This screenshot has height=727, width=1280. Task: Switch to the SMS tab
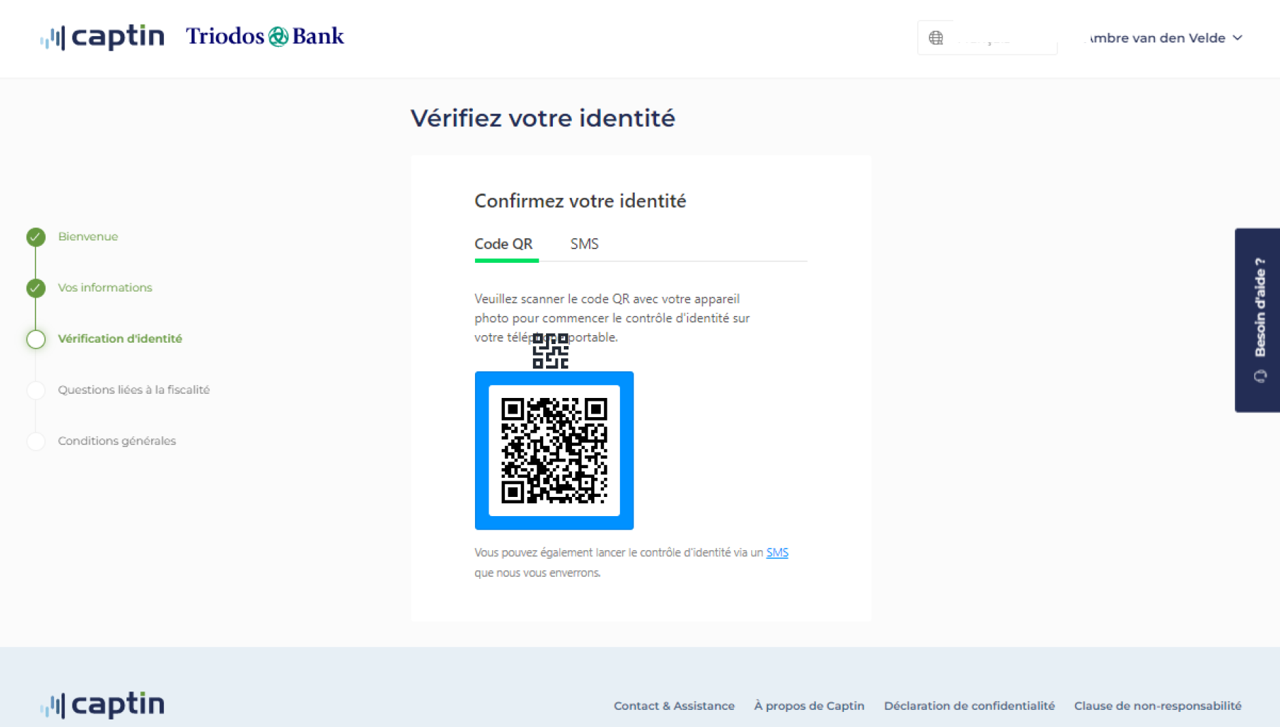click(584, 244)
